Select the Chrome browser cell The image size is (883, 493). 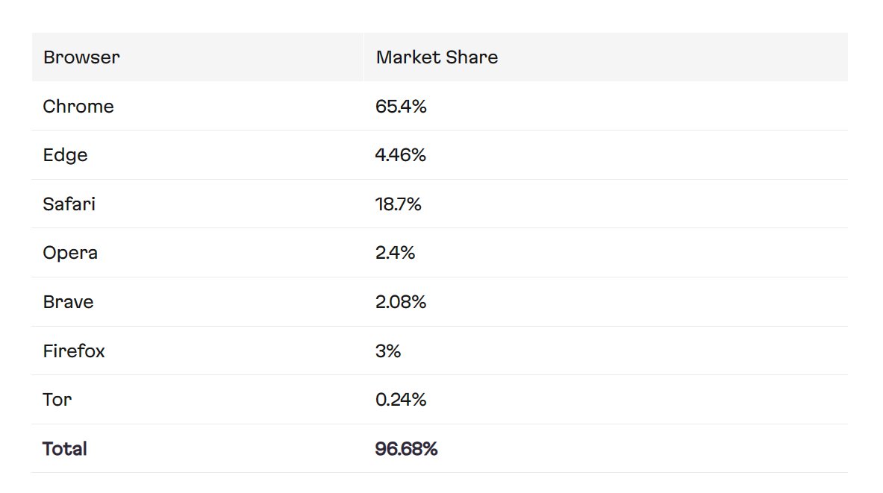point(78,107)
